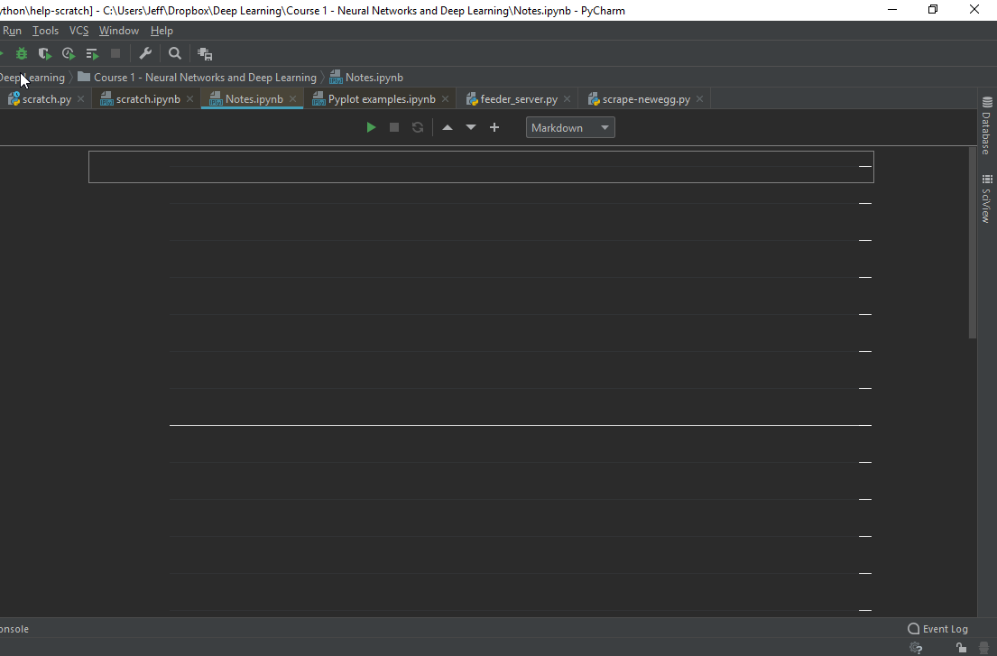Click inside the selected empty notebook cell
Viewport: 997px width, 656px height.
click(x=481, y=167)
